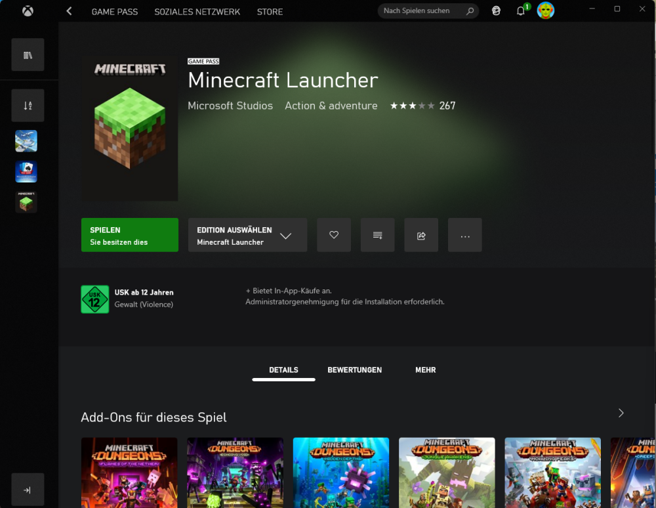Click the 'Nach Spielen suchen' search field
The image size is (656, 508).
point(428,11)
